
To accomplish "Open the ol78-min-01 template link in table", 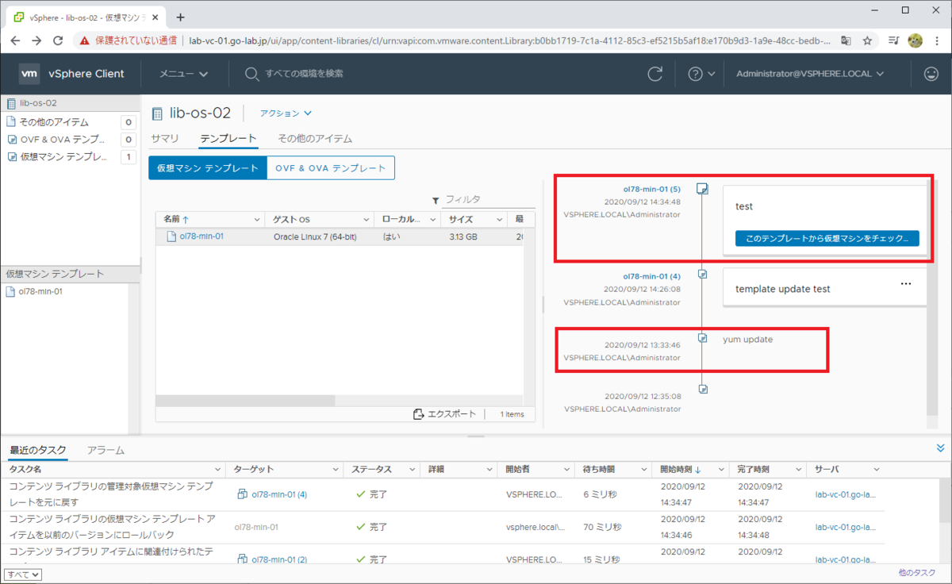I will coord(202,236).
